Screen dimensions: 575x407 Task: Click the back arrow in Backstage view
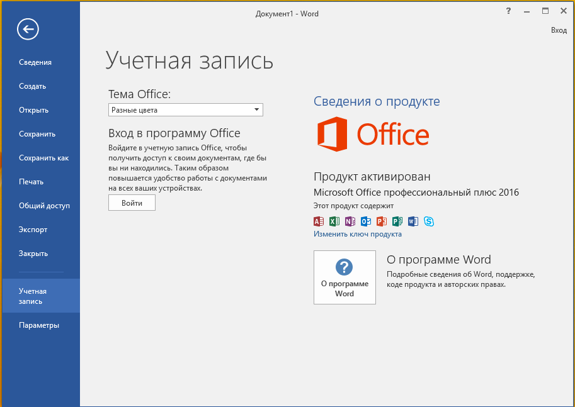[27, 29]
